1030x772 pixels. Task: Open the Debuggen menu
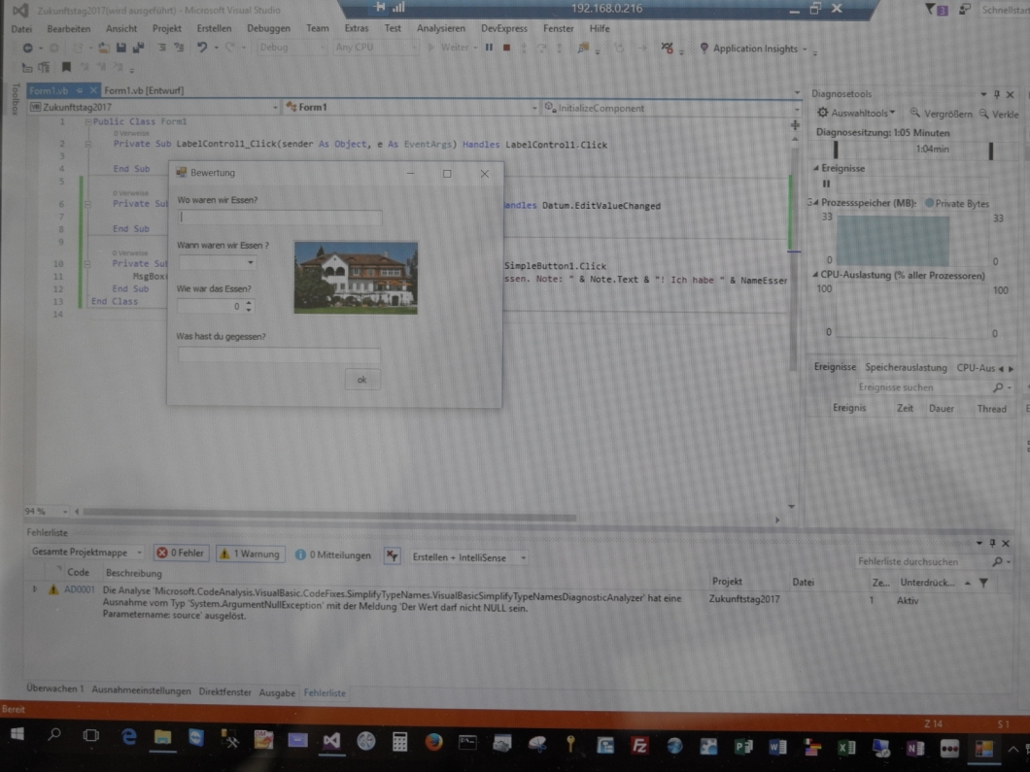pyautogui.click(x=268, y=28)
